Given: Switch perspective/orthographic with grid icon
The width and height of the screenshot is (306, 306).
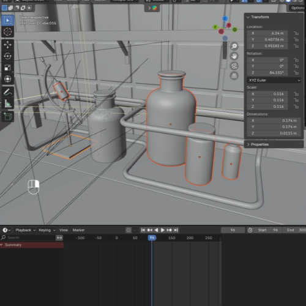Looking at the screenshot, I should pos(234,76).
